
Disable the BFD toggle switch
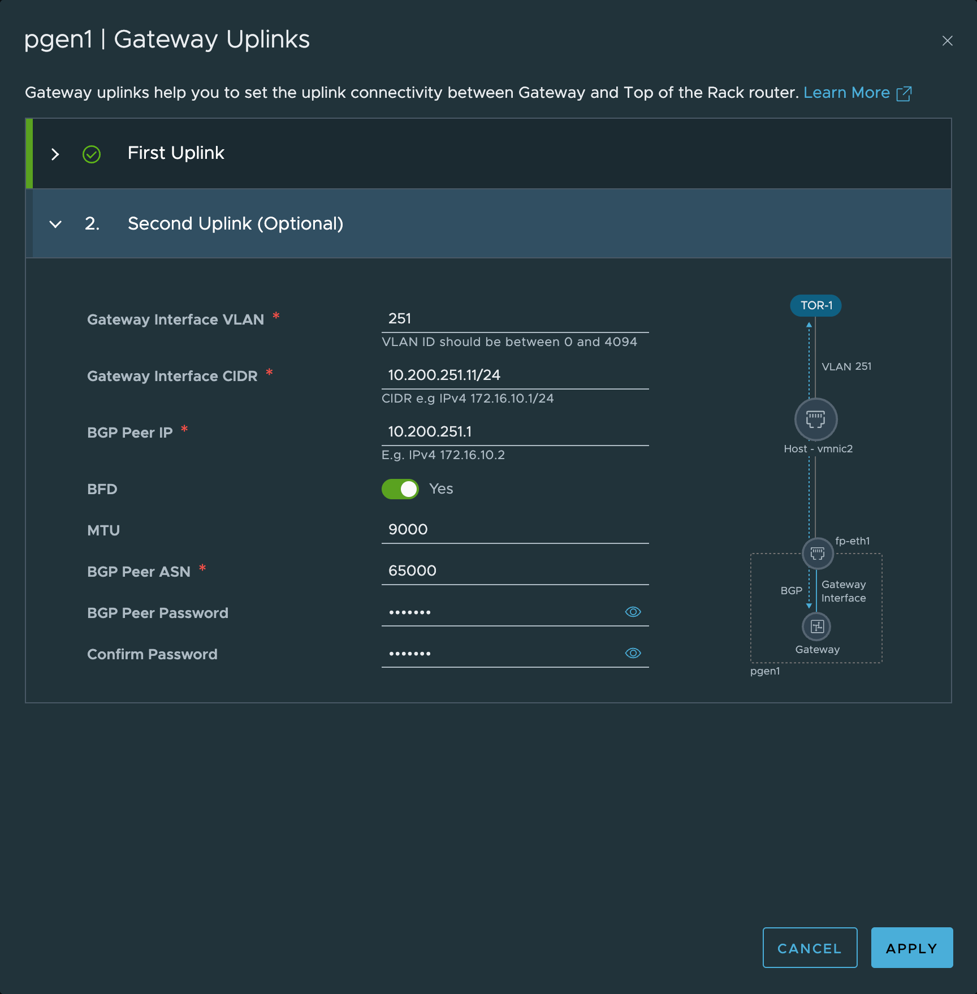[400, 489]
